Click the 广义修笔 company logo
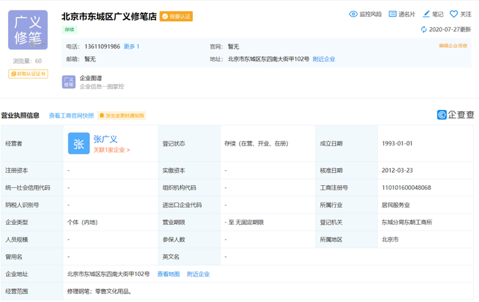 pyautogui.click(x=27, y=29)
